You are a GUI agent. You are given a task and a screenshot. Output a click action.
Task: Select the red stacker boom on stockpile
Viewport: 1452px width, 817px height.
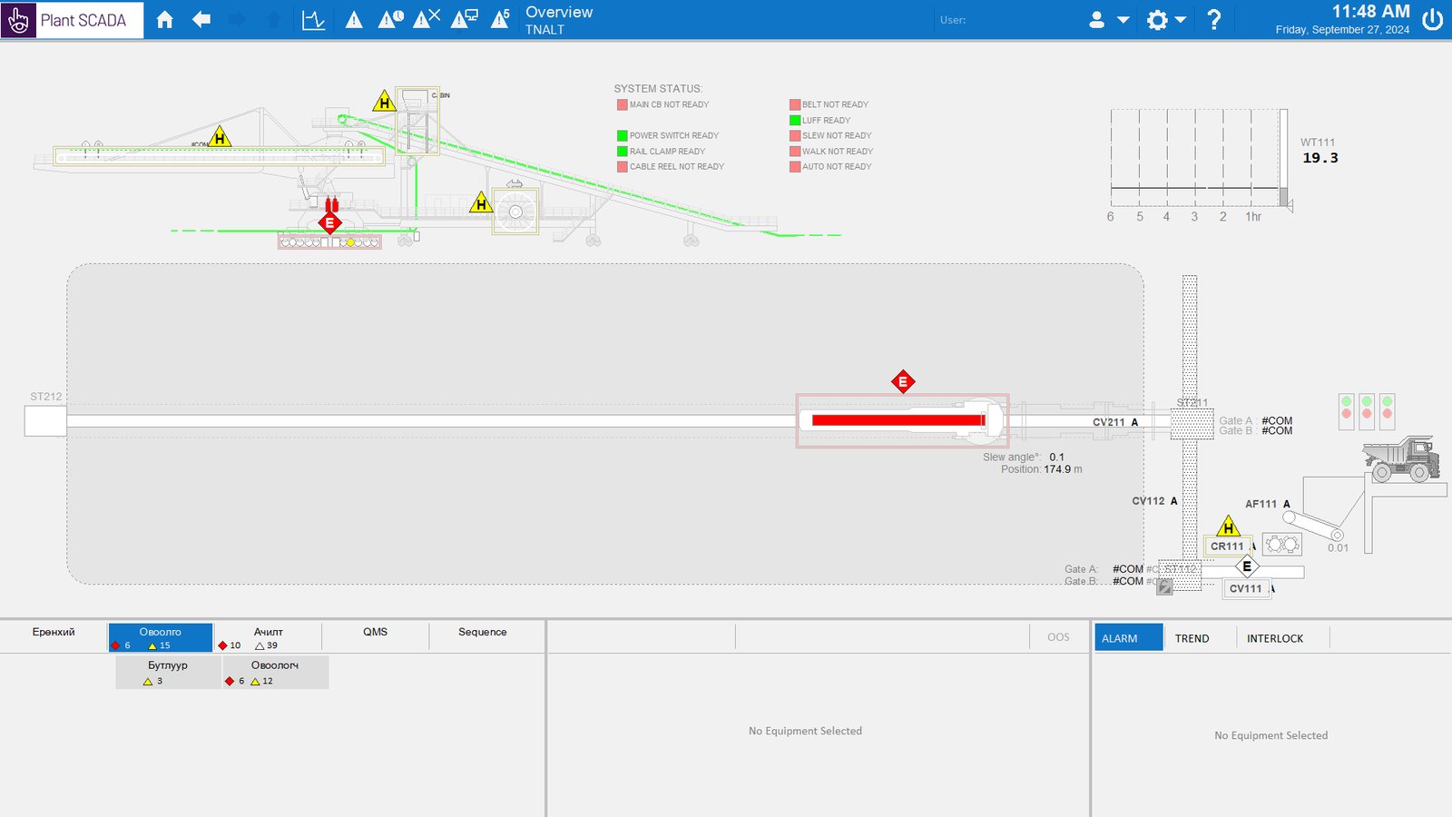(898, 420)
